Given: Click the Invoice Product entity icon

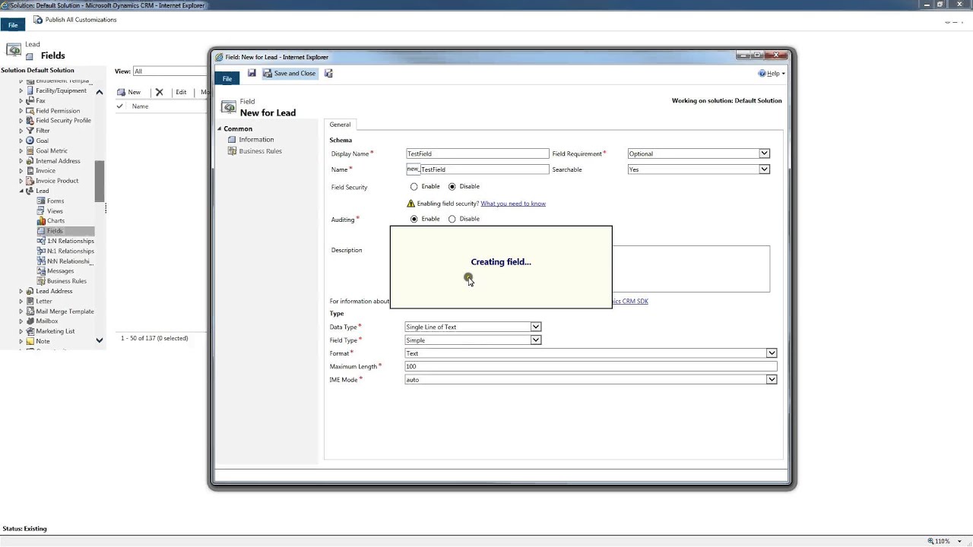Looking at the screenshot, I should pos(30,181).
